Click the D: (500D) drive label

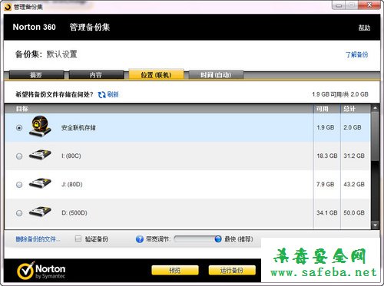click(74, 212)
